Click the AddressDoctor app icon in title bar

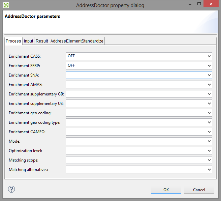(x=6, y=5)
